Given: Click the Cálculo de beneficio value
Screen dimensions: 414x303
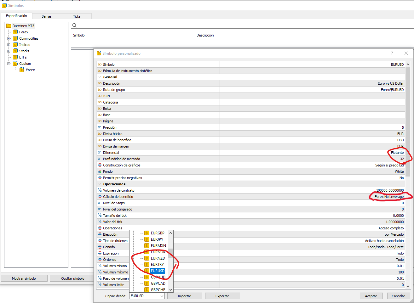Looking at the screenshot, I should pyautogui.click(x=389, y=197).
